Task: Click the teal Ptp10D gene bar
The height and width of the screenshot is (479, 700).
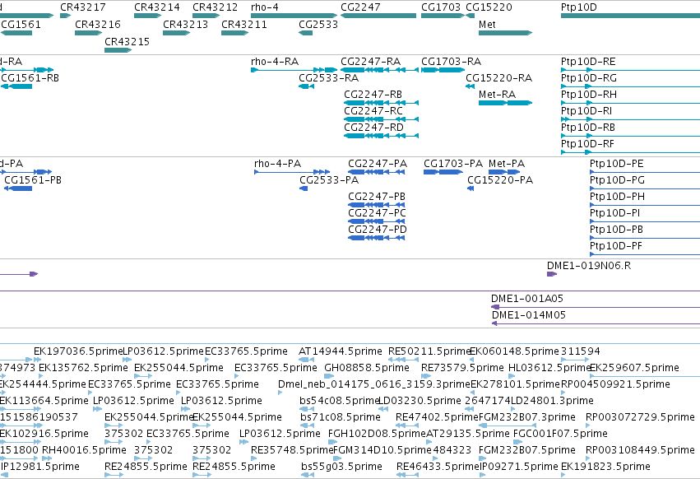Action: pyautogui.click(x=630, y=16)
